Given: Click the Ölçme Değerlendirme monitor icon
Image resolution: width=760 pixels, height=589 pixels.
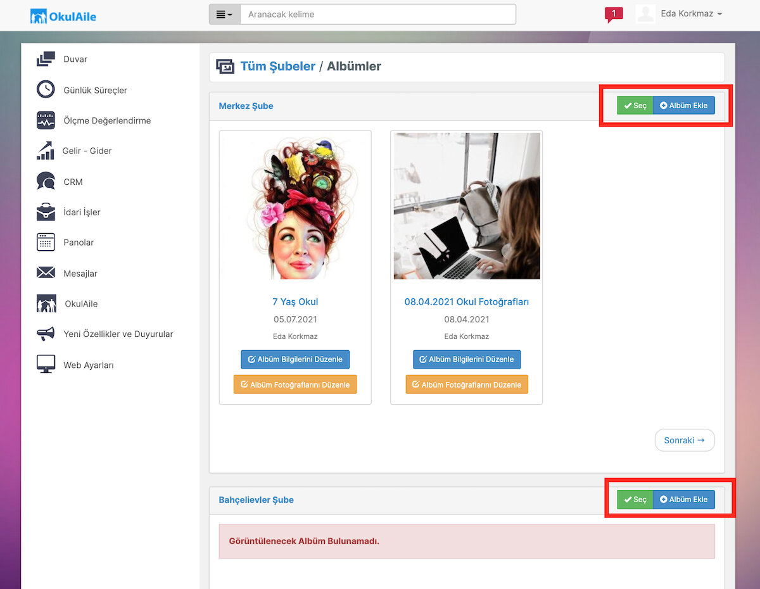Looking at the screenshot, I should tap(46, 120).
